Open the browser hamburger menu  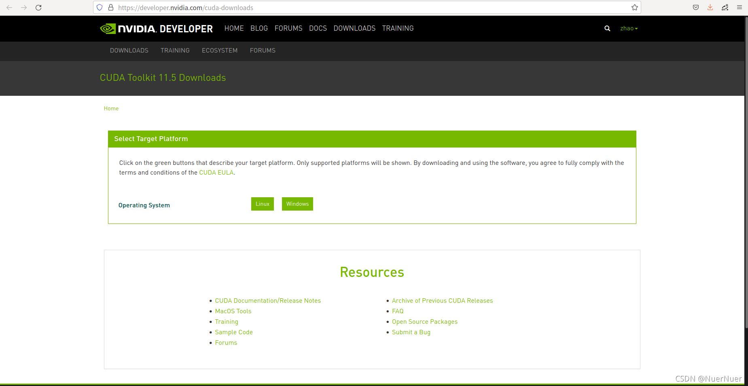(740, 8)
